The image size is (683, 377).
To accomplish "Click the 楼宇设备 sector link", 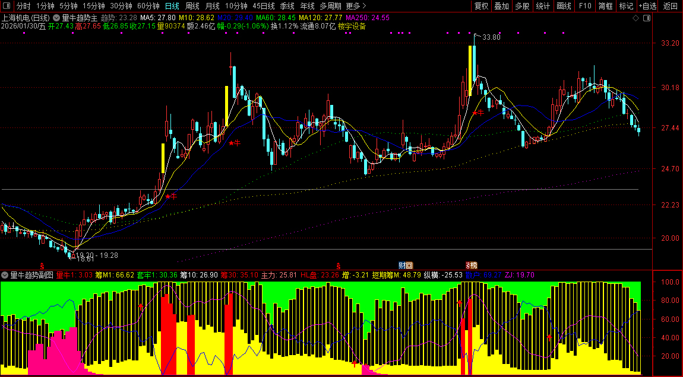I will coord(352,27).
